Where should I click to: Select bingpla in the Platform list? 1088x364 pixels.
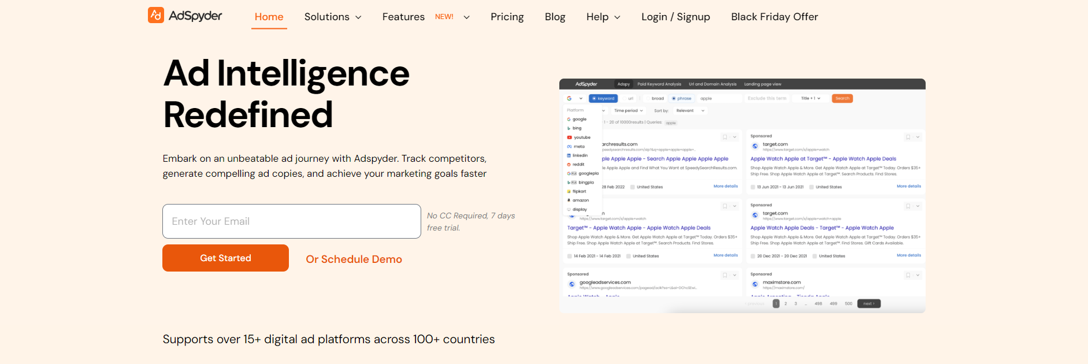click(581, 183)
